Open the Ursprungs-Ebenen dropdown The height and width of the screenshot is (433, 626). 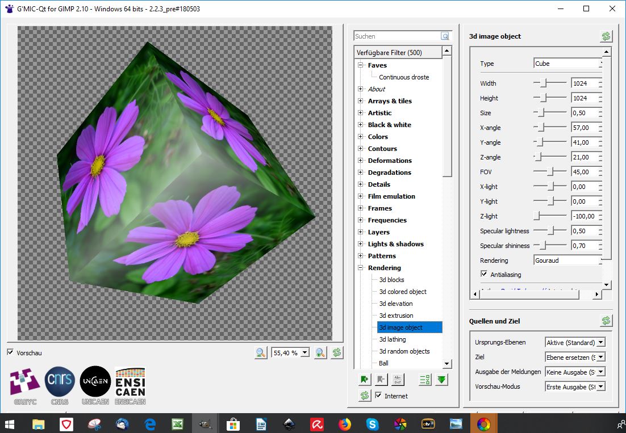[575, 342]
